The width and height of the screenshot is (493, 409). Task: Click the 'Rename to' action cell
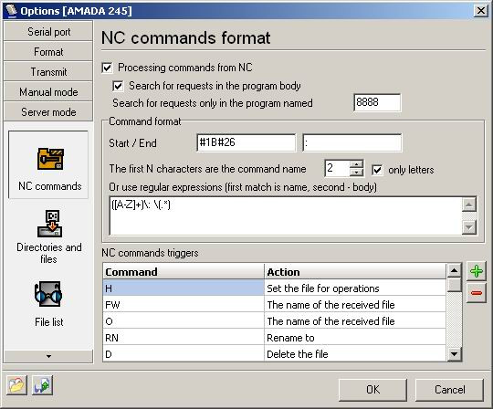point(355,337)
